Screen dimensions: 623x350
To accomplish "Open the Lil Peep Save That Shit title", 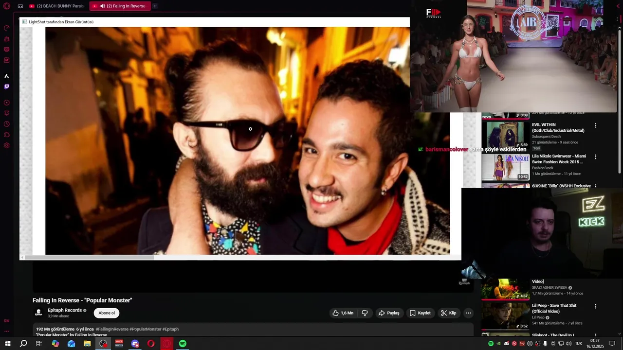I will [554, 308].
